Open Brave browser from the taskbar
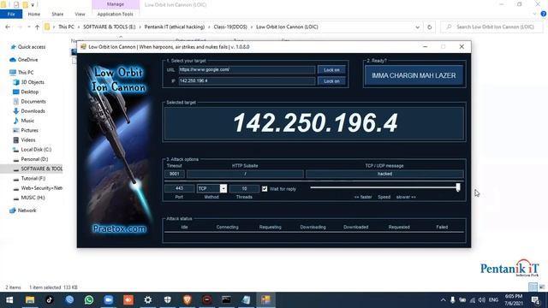This screenshot has height=308, width=548. tap(187, 300)
